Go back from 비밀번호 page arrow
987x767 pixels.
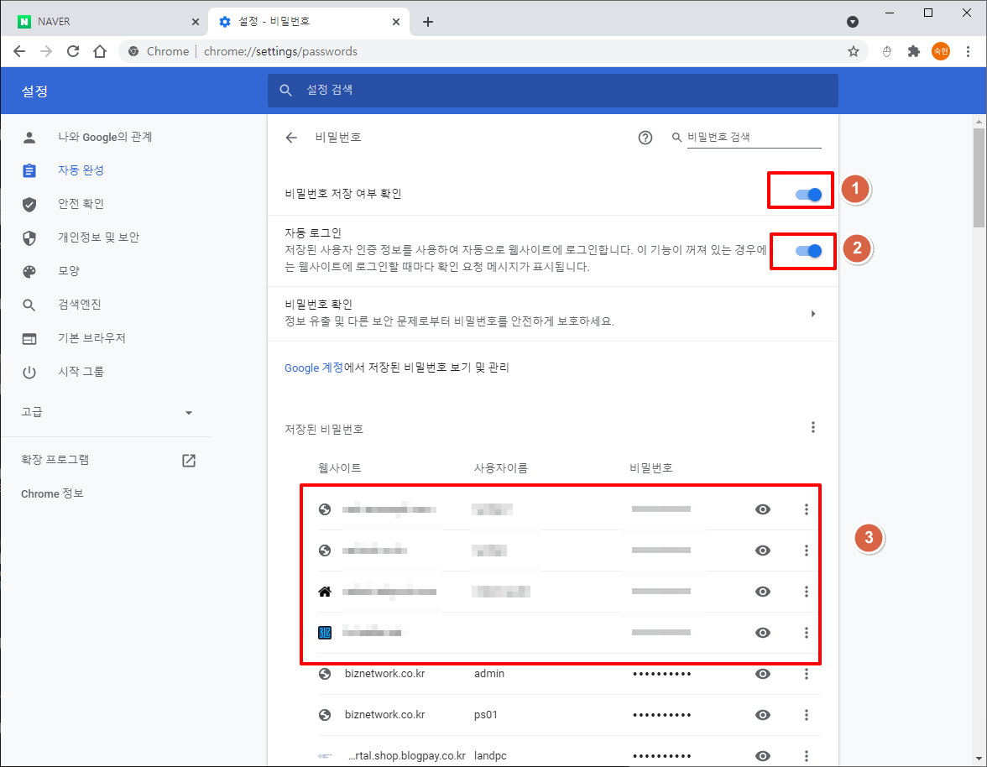pyautogui.click(x=290, y=137)
